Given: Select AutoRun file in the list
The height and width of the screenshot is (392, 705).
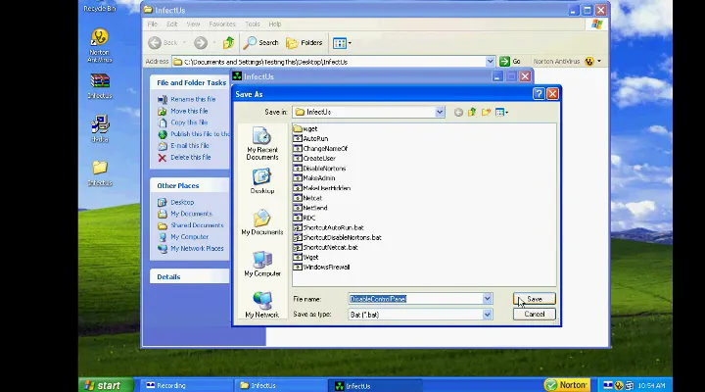Looking at the screenshot, I should click(x=310, y=138).
